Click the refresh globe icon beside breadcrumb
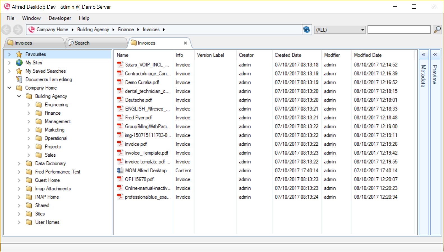The width and height of the screenshot is (444, 252). [x=307, y=29]
